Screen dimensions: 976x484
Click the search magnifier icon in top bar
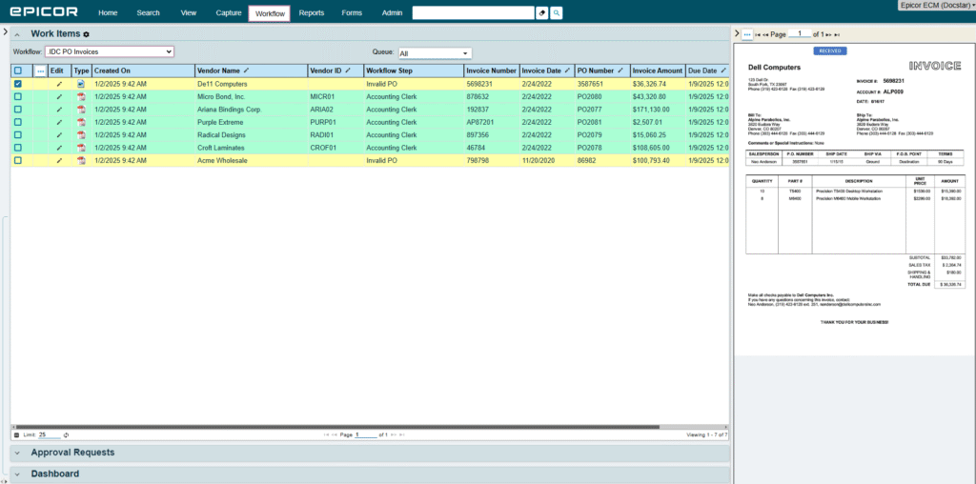[x=557, y=13]
